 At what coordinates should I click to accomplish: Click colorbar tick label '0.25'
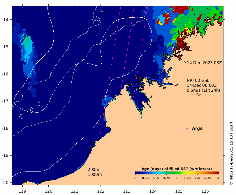(146, 178)
